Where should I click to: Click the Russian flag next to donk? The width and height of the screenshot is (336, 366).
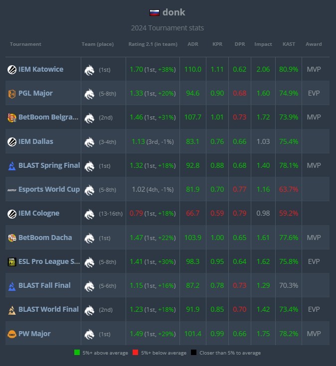tap(155, 12)
